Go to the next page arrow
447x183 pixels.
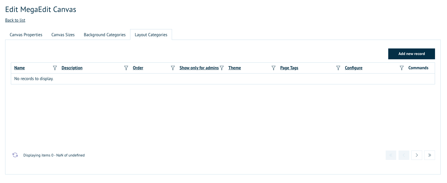point(416,155)
